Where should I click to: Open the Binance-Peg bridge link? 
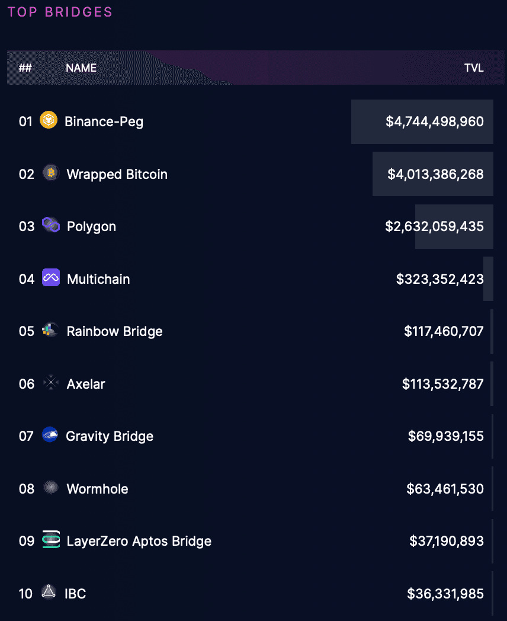click(x=104, y=121)
